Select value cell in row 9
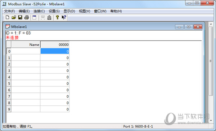The image size is (216, 131). pyautogui.click(x=55, y=109)
